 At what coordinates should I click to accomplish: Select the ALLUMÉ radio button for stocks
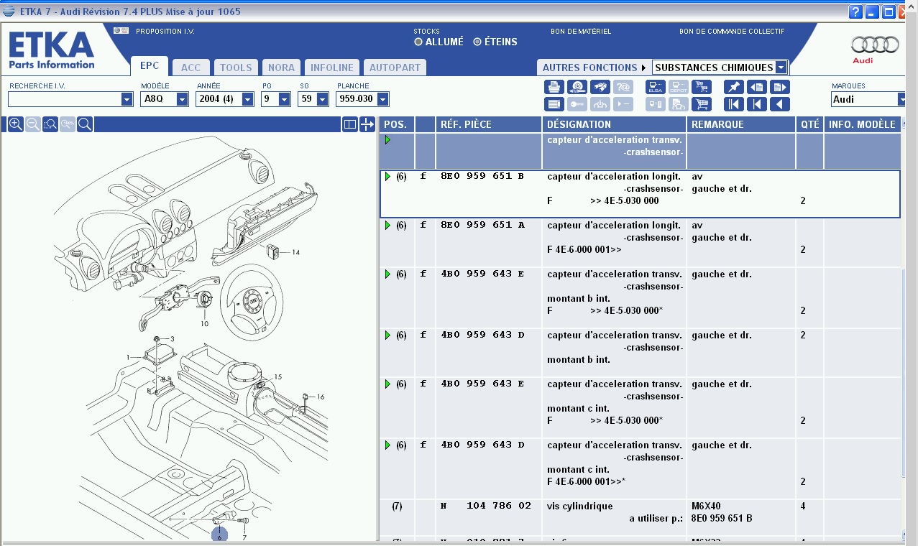pyautogui.click(x=418, y=42)
